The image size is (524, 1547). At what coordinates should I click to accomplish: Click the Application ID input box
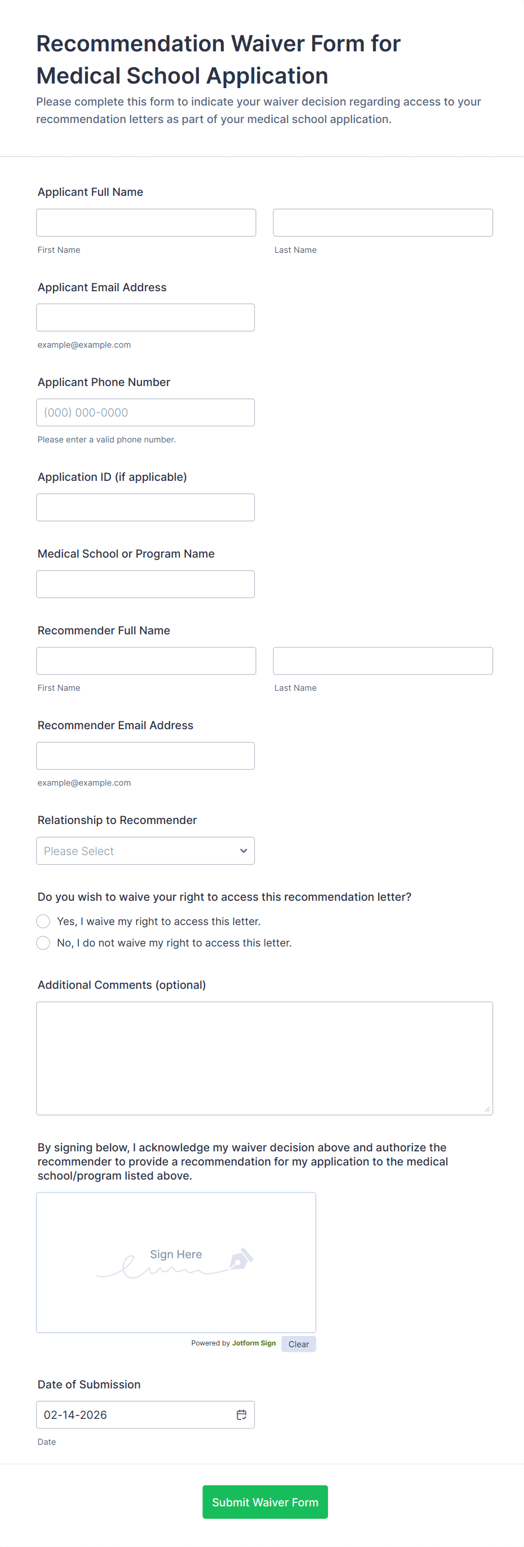click(145, 507)
